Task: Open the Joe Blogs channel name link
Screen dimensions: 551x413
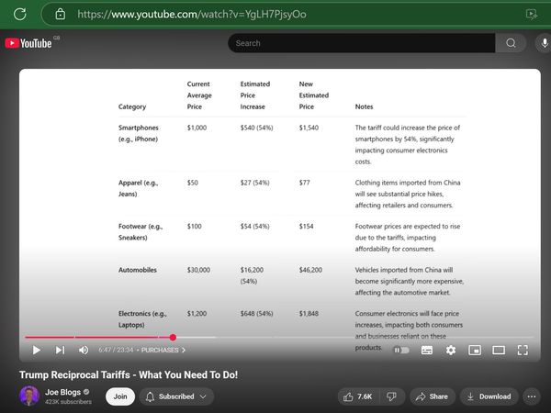Action: coord(62,392)
